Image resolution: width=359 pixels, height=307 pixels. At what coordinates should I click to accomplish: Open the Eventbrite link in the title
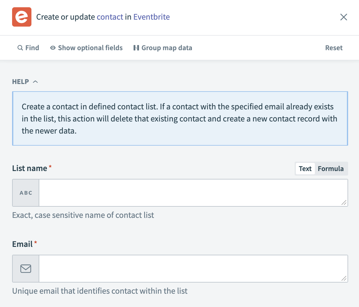tap(151, 17)
